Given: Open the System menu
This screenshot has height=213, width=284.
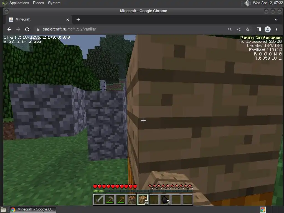Looking at the screenshot, I should pos(54,3).
